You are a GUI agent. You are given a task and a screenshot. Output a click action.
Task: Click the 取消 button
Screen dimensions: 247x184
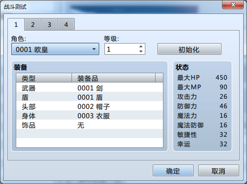coord(219,171)
